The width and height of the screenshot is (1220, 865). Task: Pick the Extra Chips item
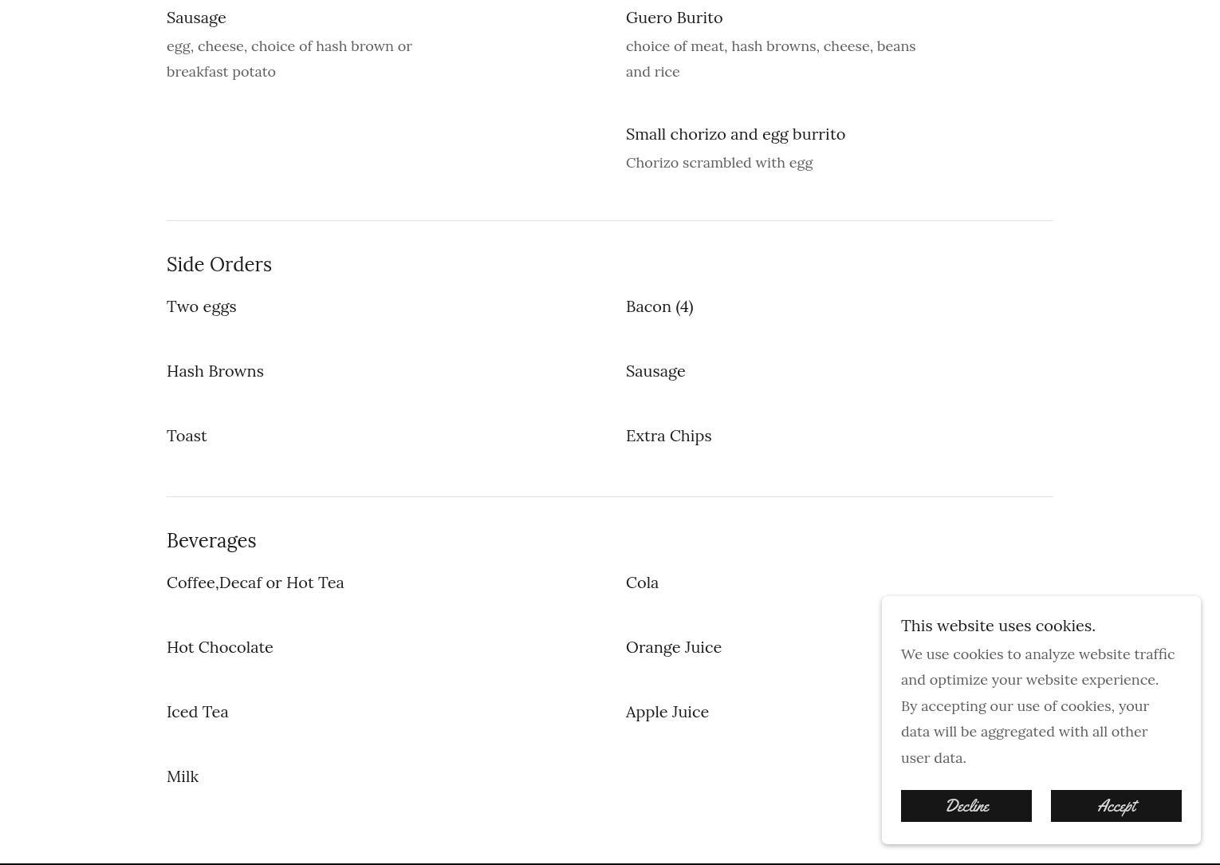[668, 436]
